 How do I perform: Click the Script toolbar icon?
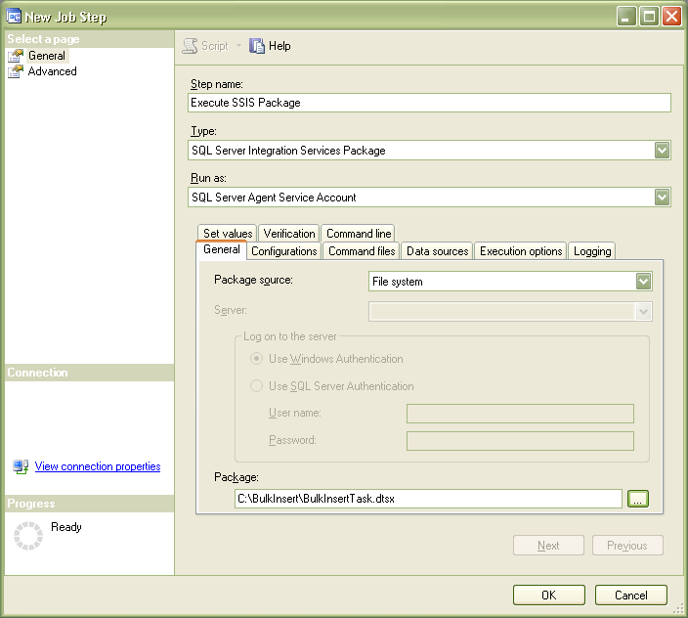tap(190, 46)
